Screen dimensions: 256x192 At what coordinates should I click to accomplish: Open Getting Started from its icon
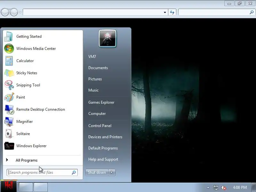pyautogui.click(x=9, y=36)
